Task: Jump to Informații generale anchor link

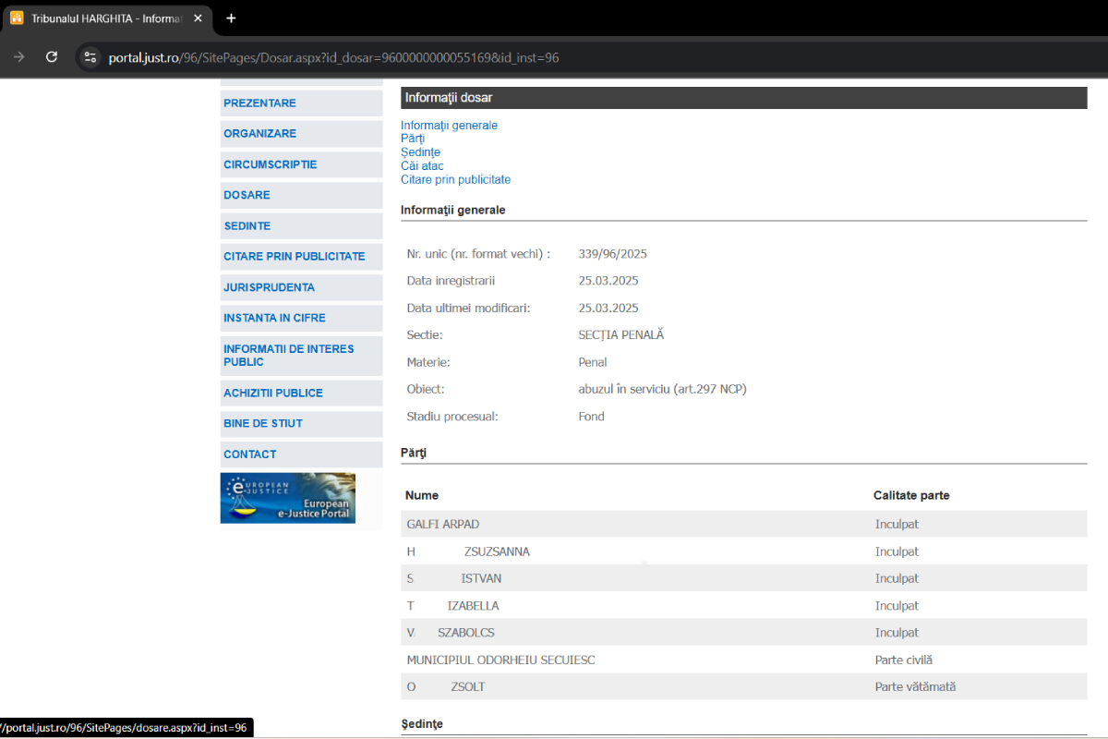Action: coord(449,126)
